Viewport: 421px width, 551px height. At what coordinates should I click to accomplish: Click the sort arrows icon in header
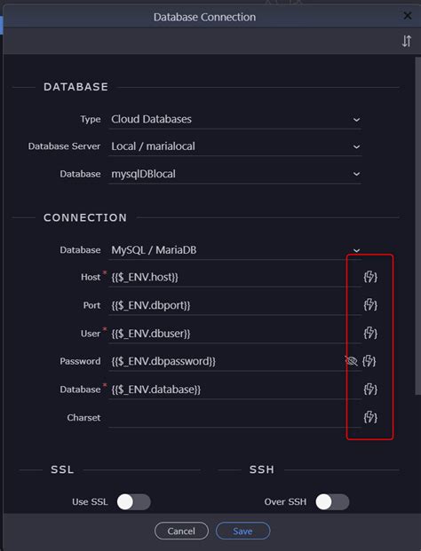[x=407, y=41]
